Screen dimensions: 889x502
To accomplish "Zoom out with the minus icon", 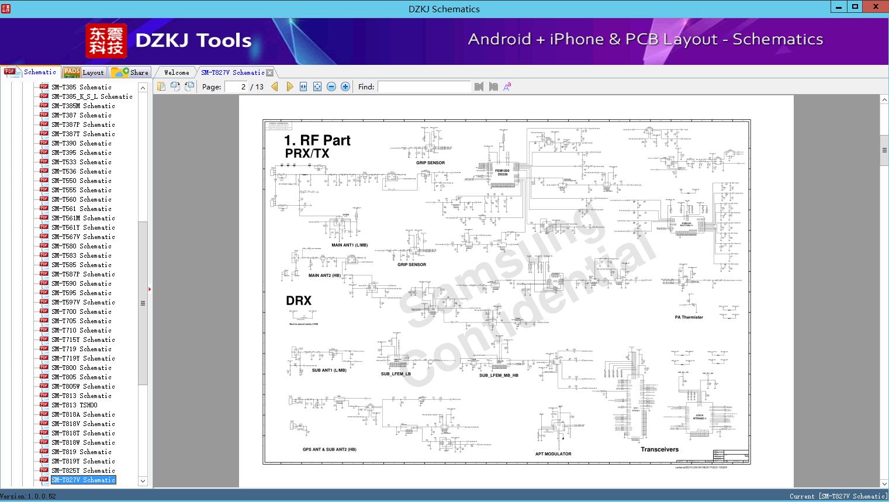I will point(331,86).
